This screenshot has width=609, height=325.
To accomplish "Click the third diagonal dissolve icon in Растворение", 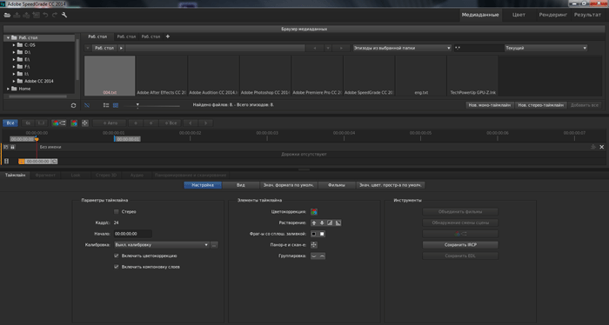I will click(330, 223).
